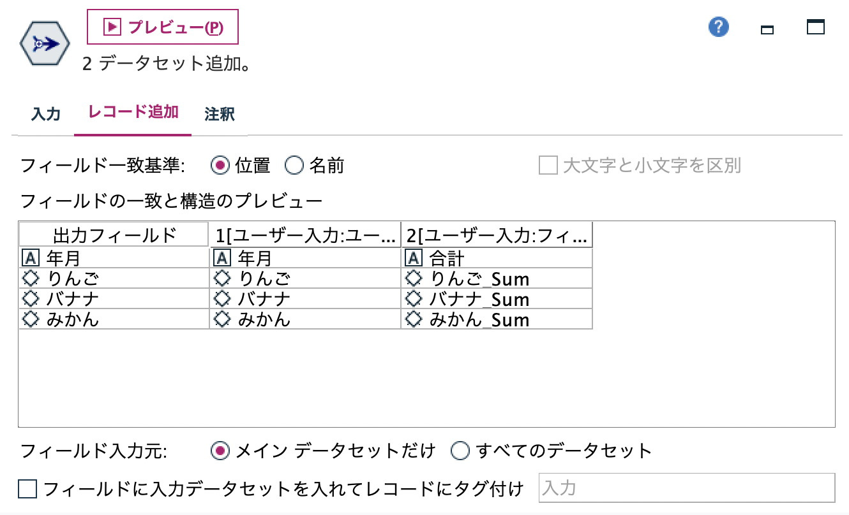
Task: Switch to the 入力 tab
Action: [x=45, y=113]
